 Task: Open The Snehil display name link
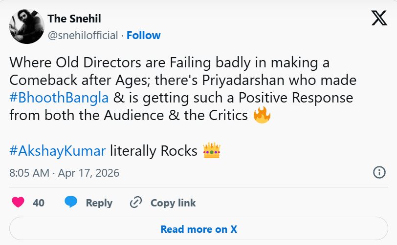point(74,19)
